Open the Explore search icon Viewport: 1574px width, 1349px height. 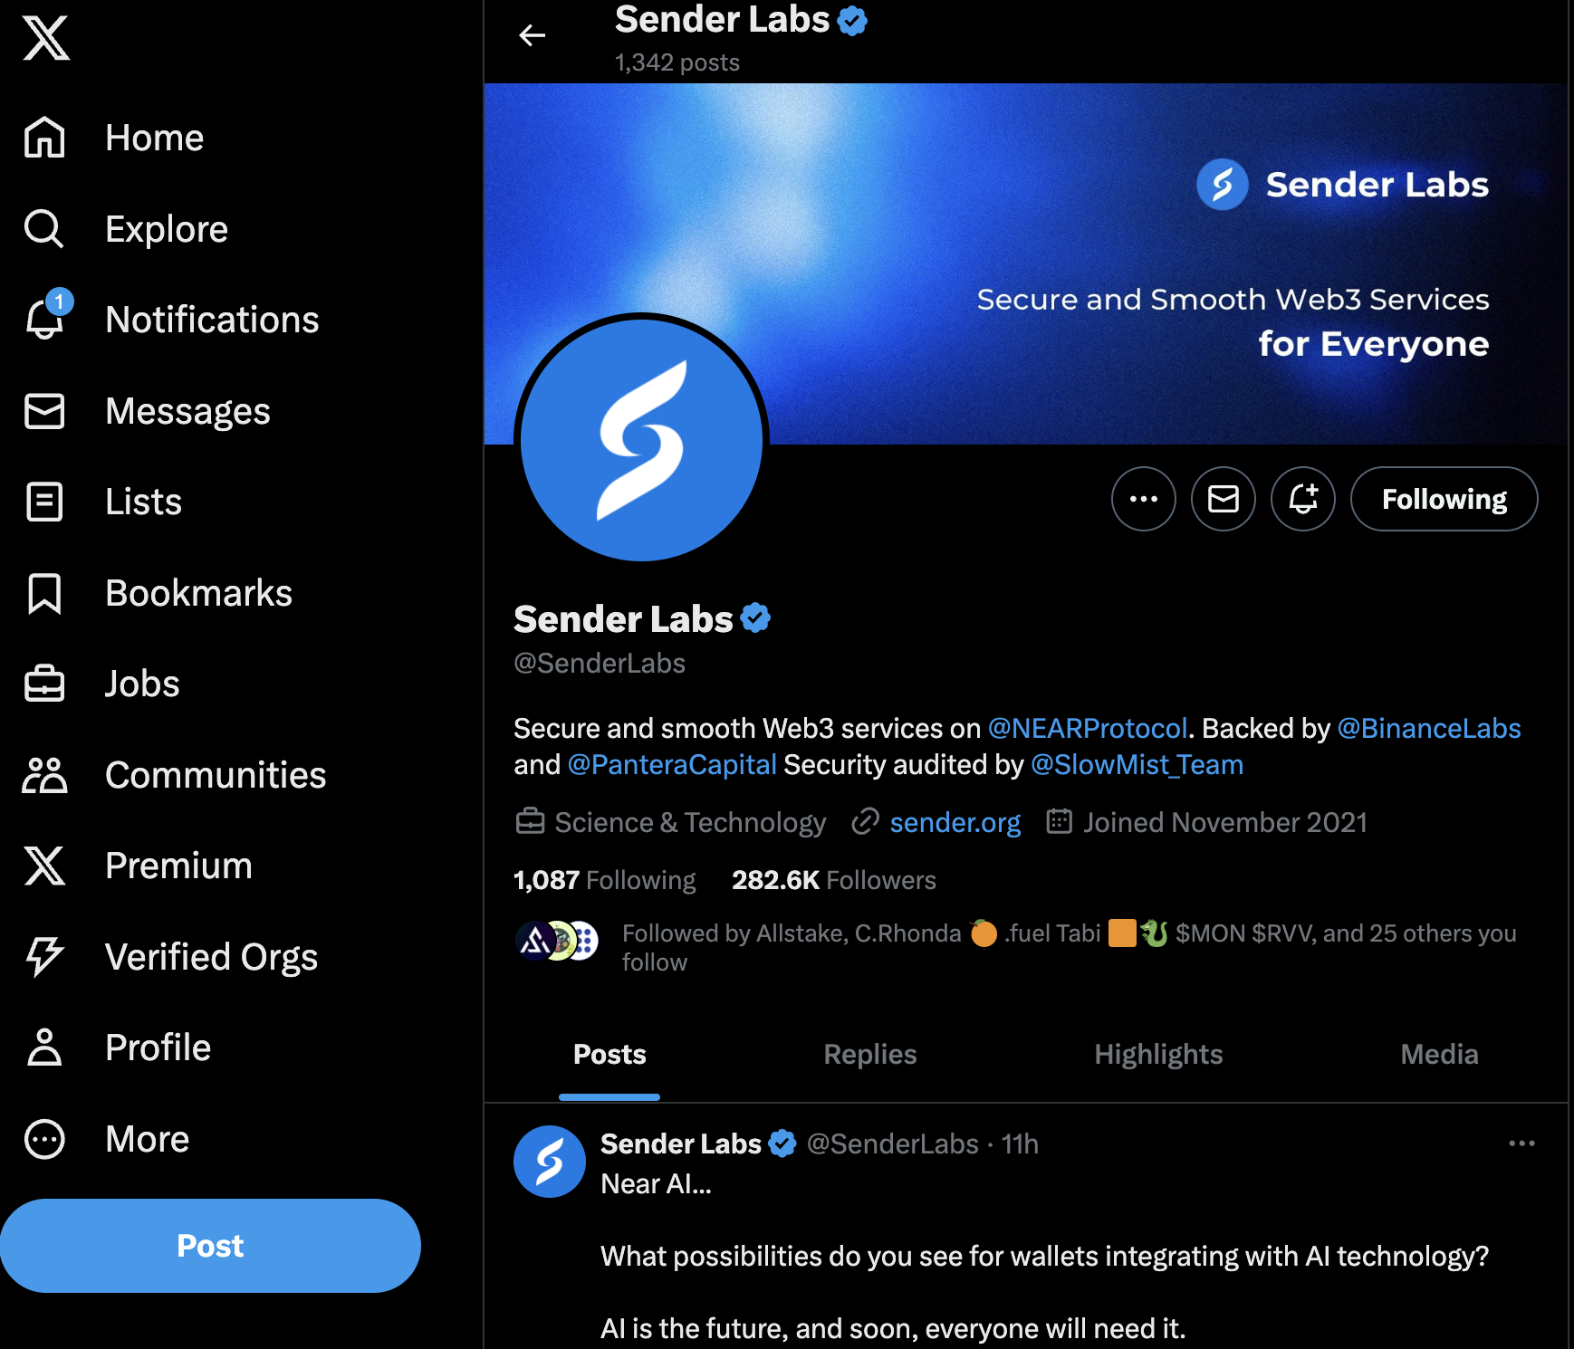click(44, 229)
